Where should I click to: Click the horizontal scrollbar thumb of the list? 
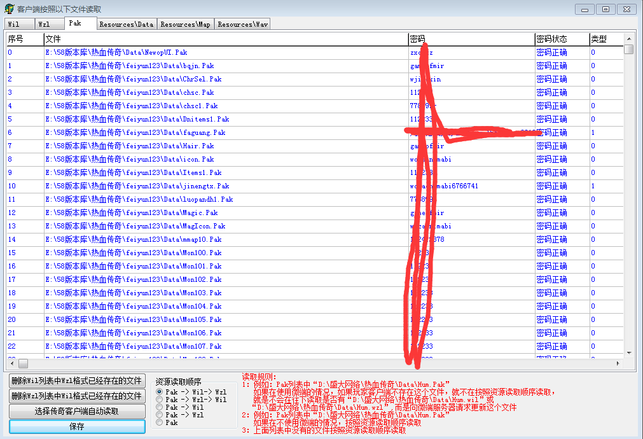coord(24,363)
